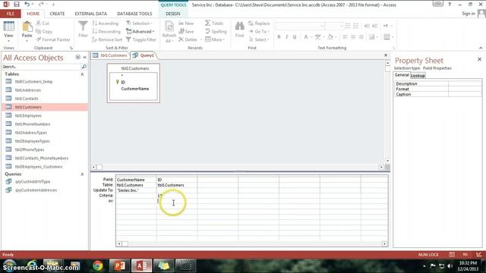Viewport: 486px width, 273px height.
Task: Switch to the EXTERNAL DATA ribbon tab
Action: tap(91, 14)
